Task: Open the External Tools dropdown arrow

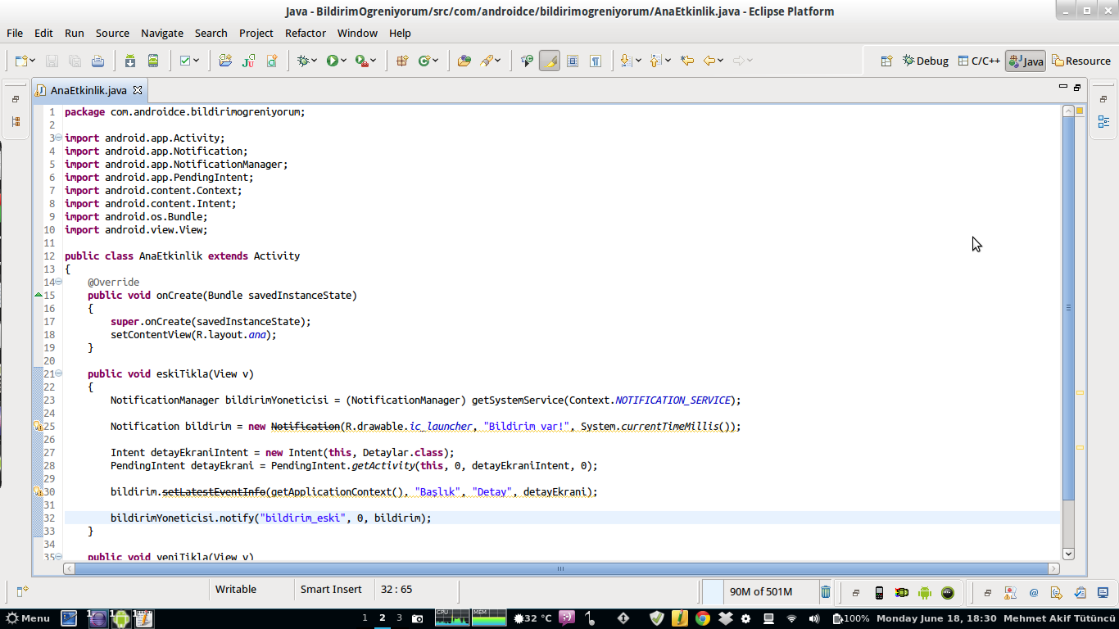Action: [373, 61]
